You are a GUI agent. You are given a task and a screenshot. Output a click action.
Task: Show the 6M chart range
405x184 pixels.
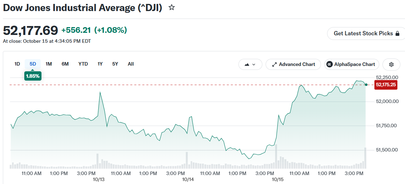coord(65,64)
